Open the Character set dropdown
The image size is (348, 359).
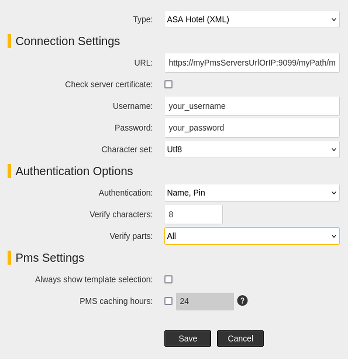tap(252, 149)
